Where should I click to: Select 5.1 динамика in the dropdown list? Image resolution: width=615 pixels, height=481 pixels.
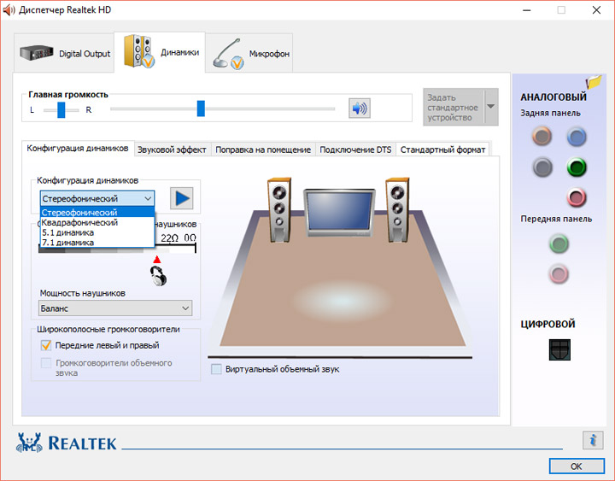click(x=97, y=232)
